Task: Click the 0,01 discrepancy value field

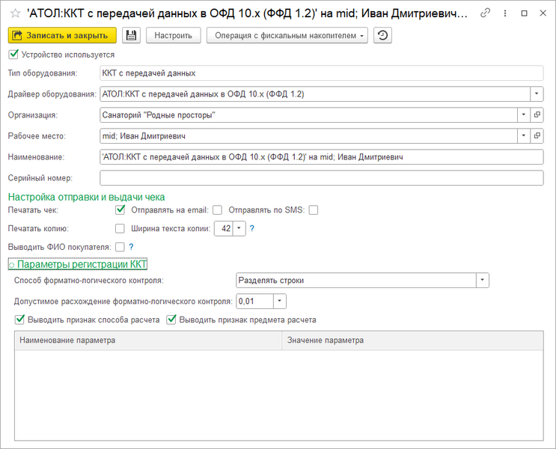Action: [254, 301]
